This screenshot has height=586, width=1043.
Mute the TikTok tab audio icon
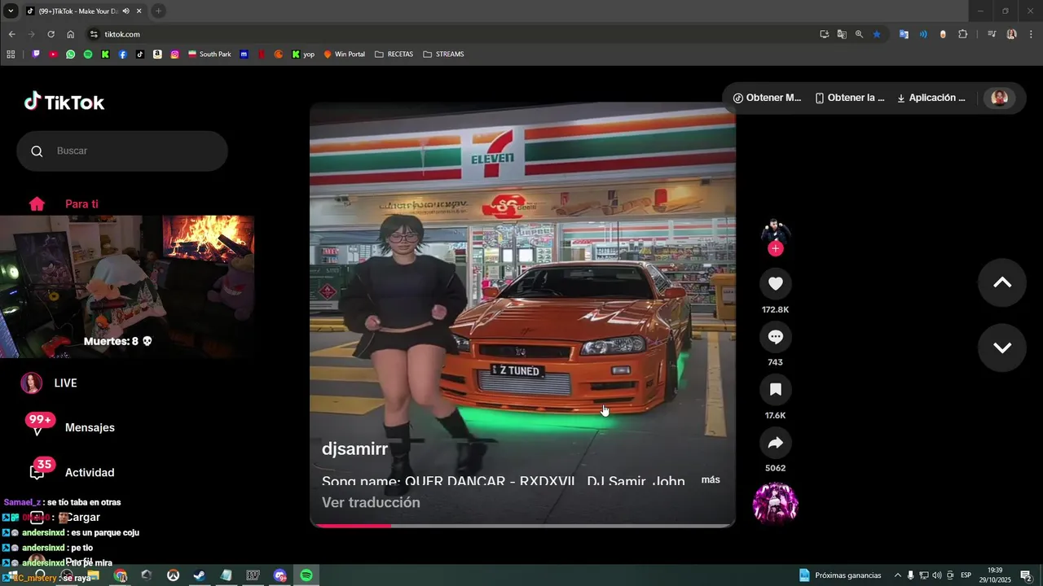click(x=125, y=11)
